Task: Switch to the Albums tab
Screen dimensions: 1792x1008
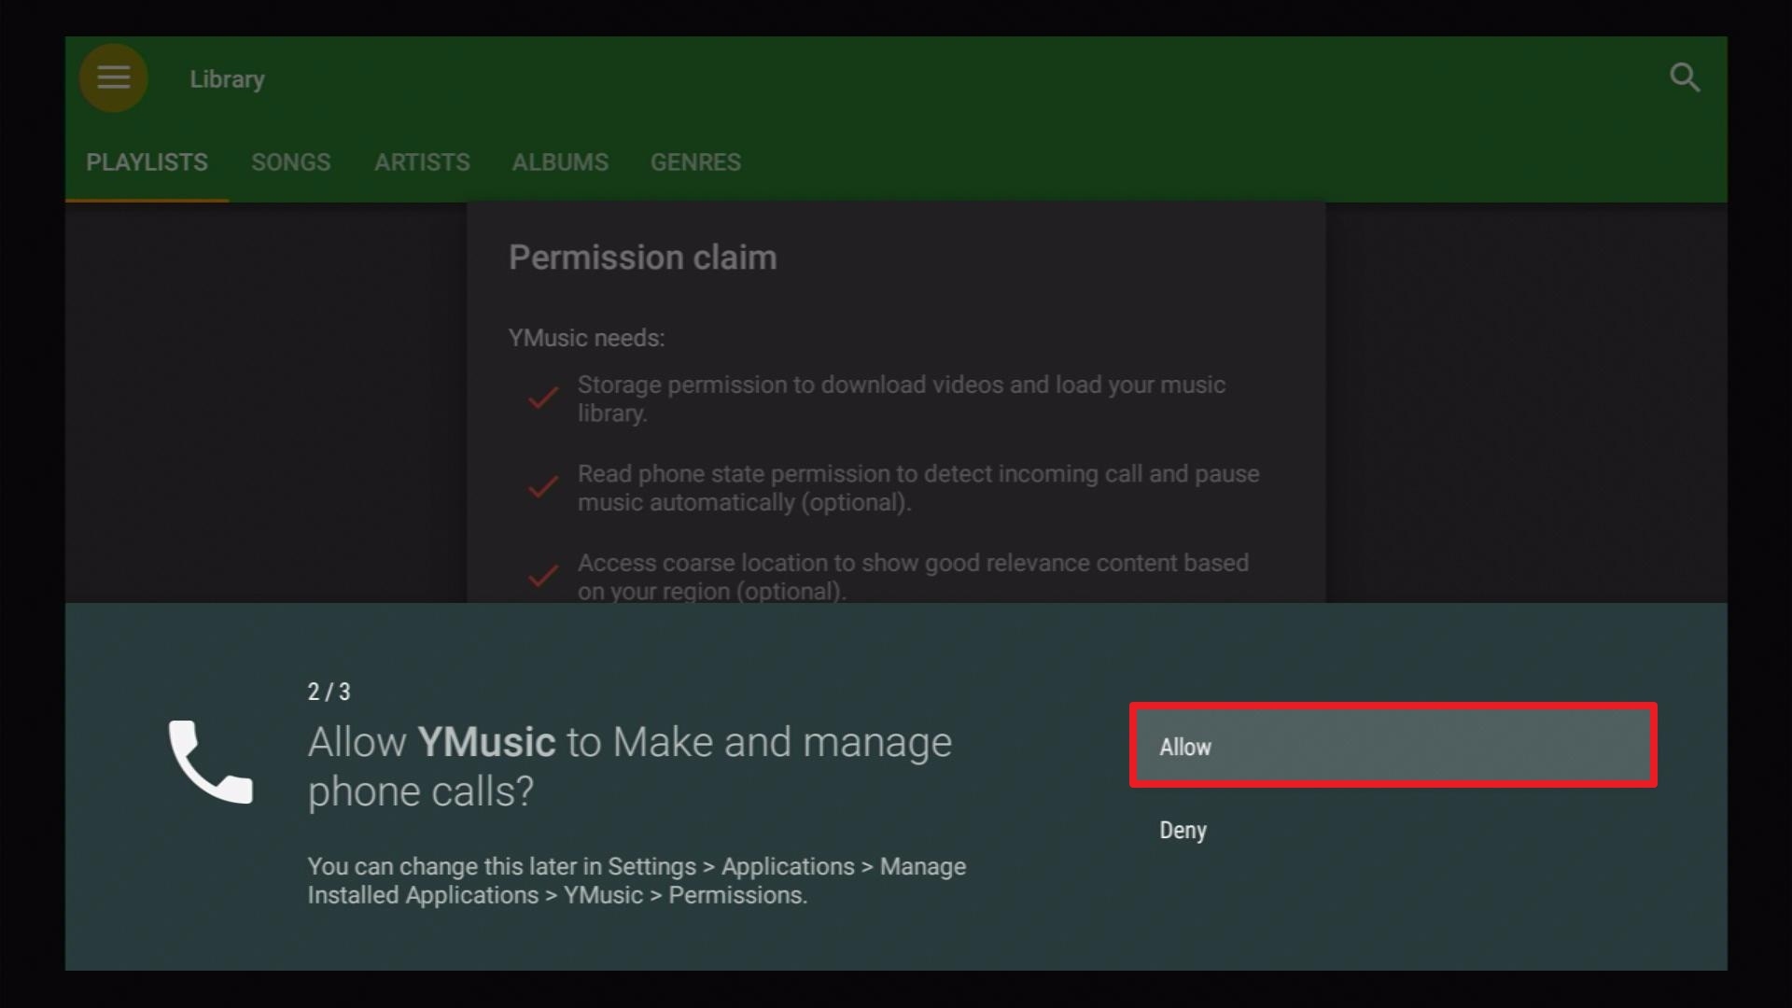Action: click(560, 162)
